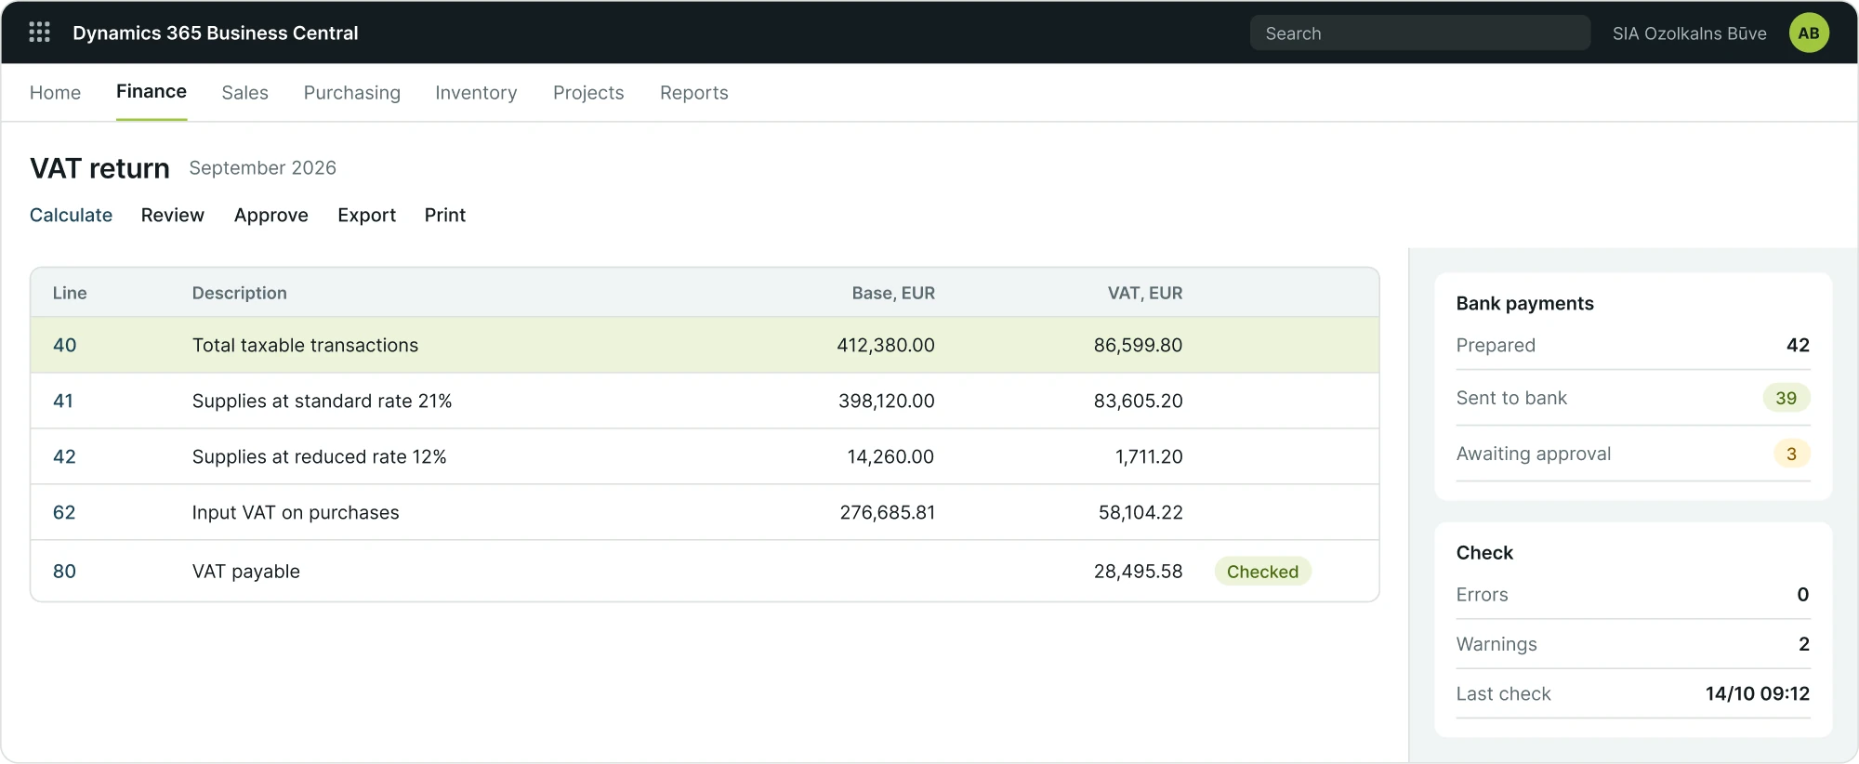Navigate to the Projects tab
The height and width of the screenshot is (764, 1859).
click(x=588, y=93)
